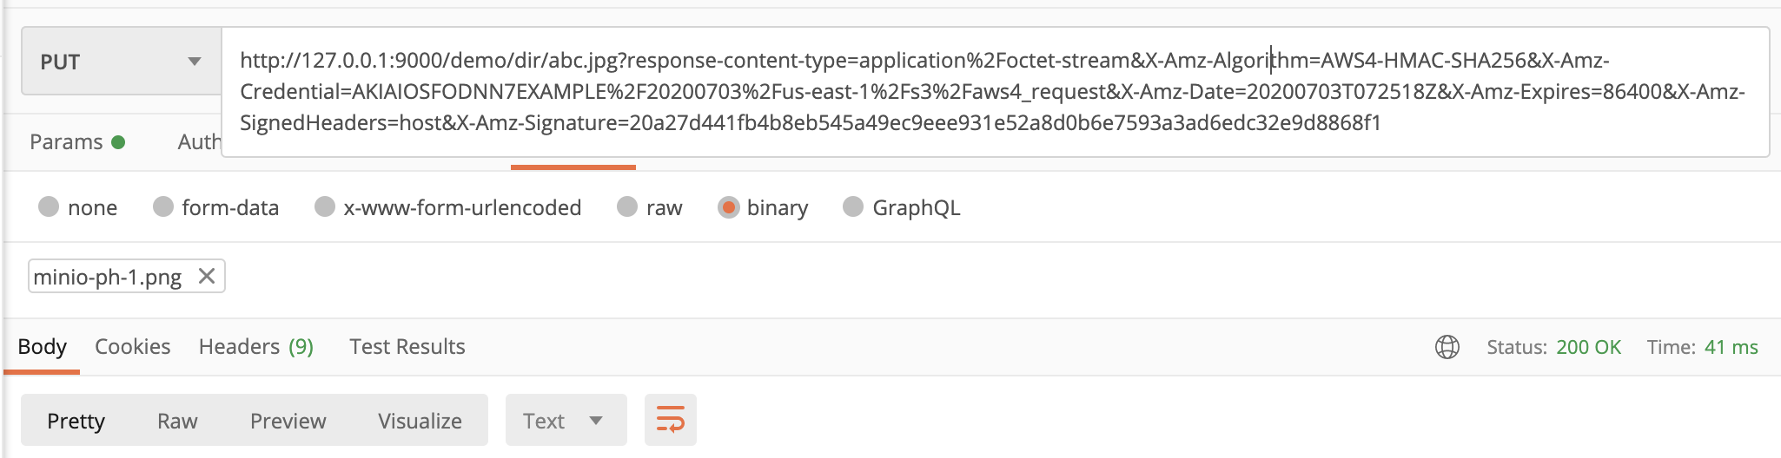Open the PUT method dropdown
This screenshot has width=1781, height=458.
click(122, 61)
